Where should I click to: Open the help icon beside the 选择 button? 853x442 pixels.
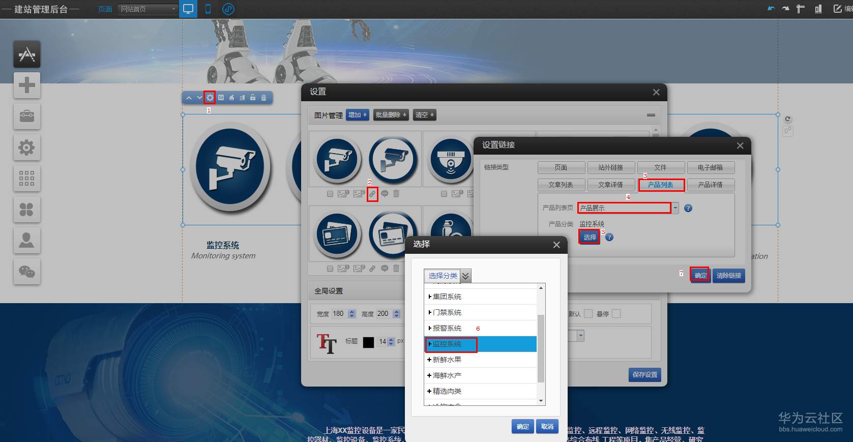(609, 237)
